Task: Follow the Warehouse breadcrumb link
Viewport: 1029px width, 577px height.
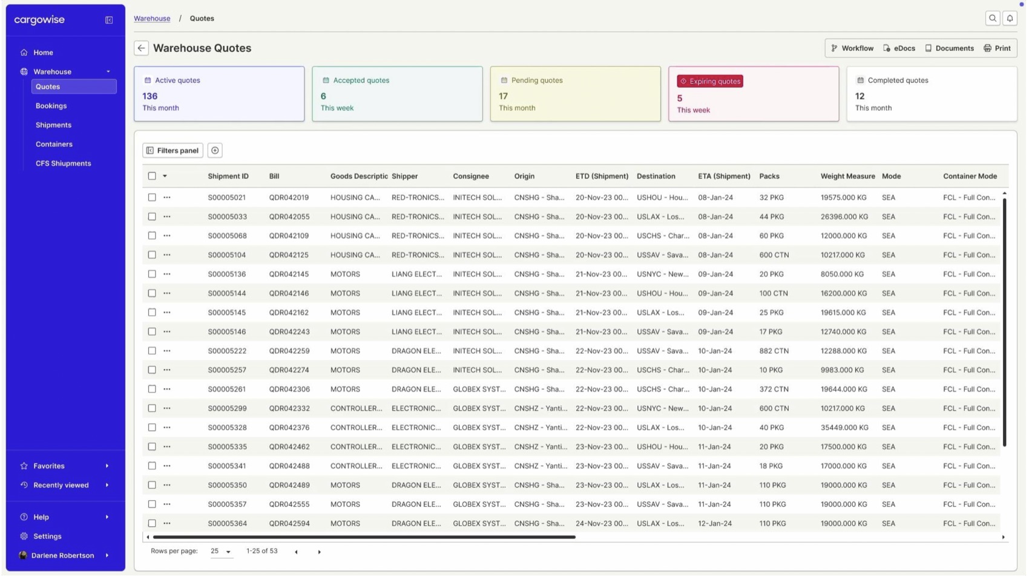Action: tap(152, 19)
